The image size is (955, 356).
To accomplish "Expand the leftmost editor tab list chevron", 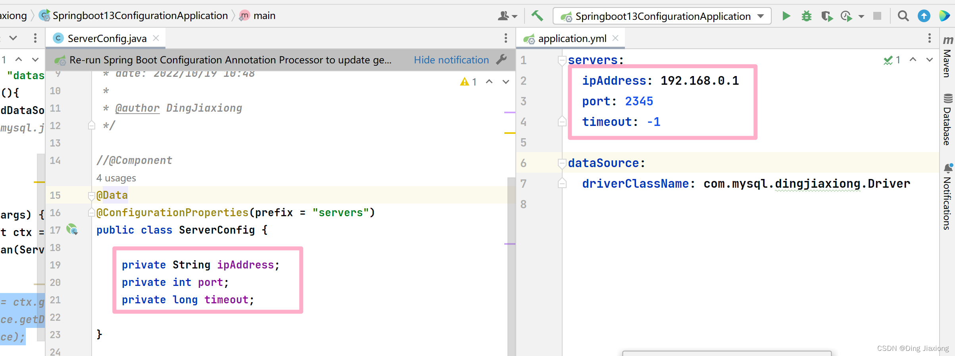I will click(x=13, y=38).
